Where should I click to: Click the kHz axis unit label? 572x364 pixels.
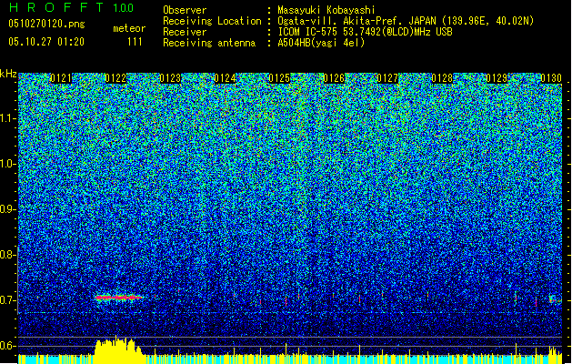pos(8,74)
